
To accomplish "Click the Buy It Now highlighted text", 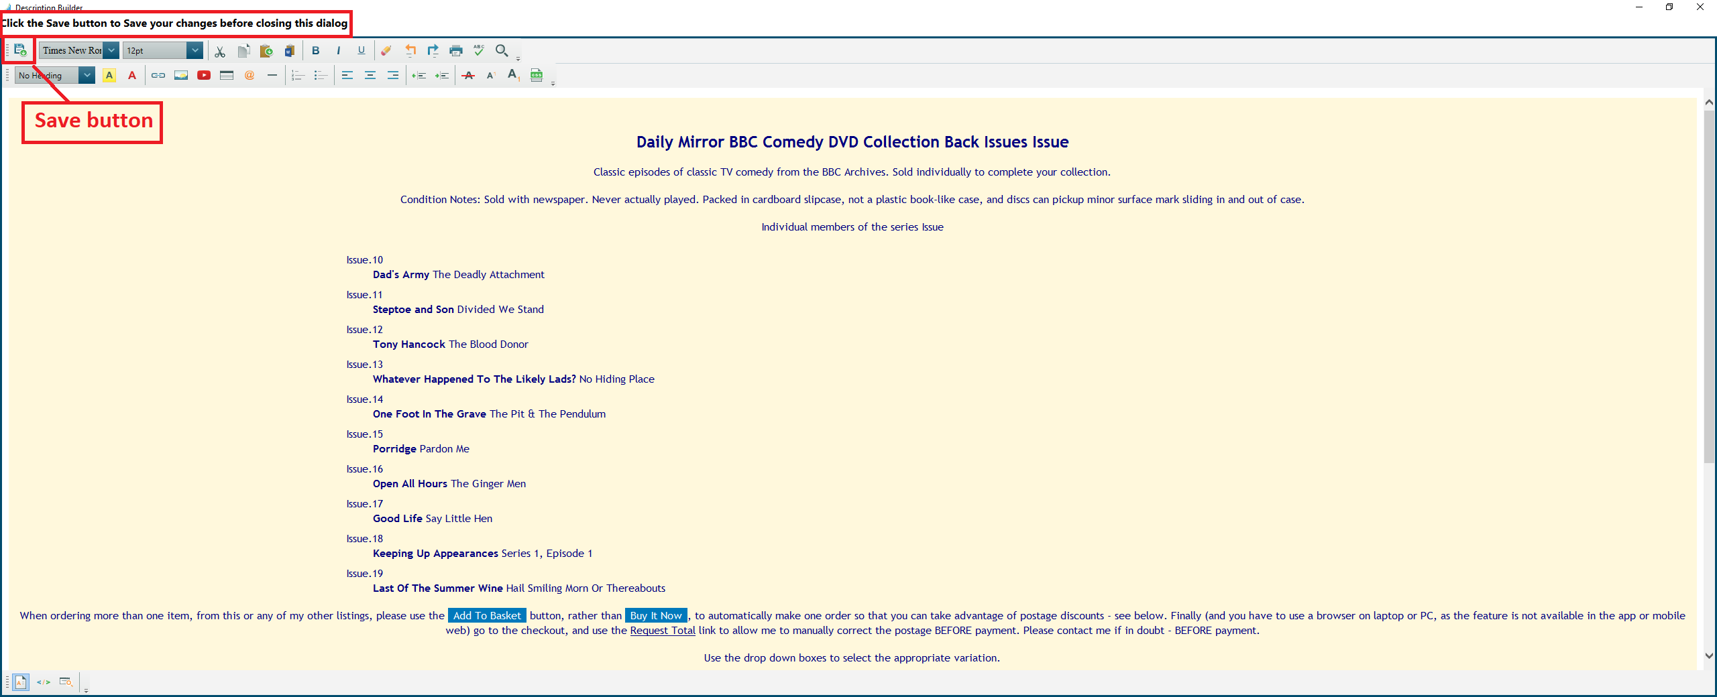I will point(656,616).
